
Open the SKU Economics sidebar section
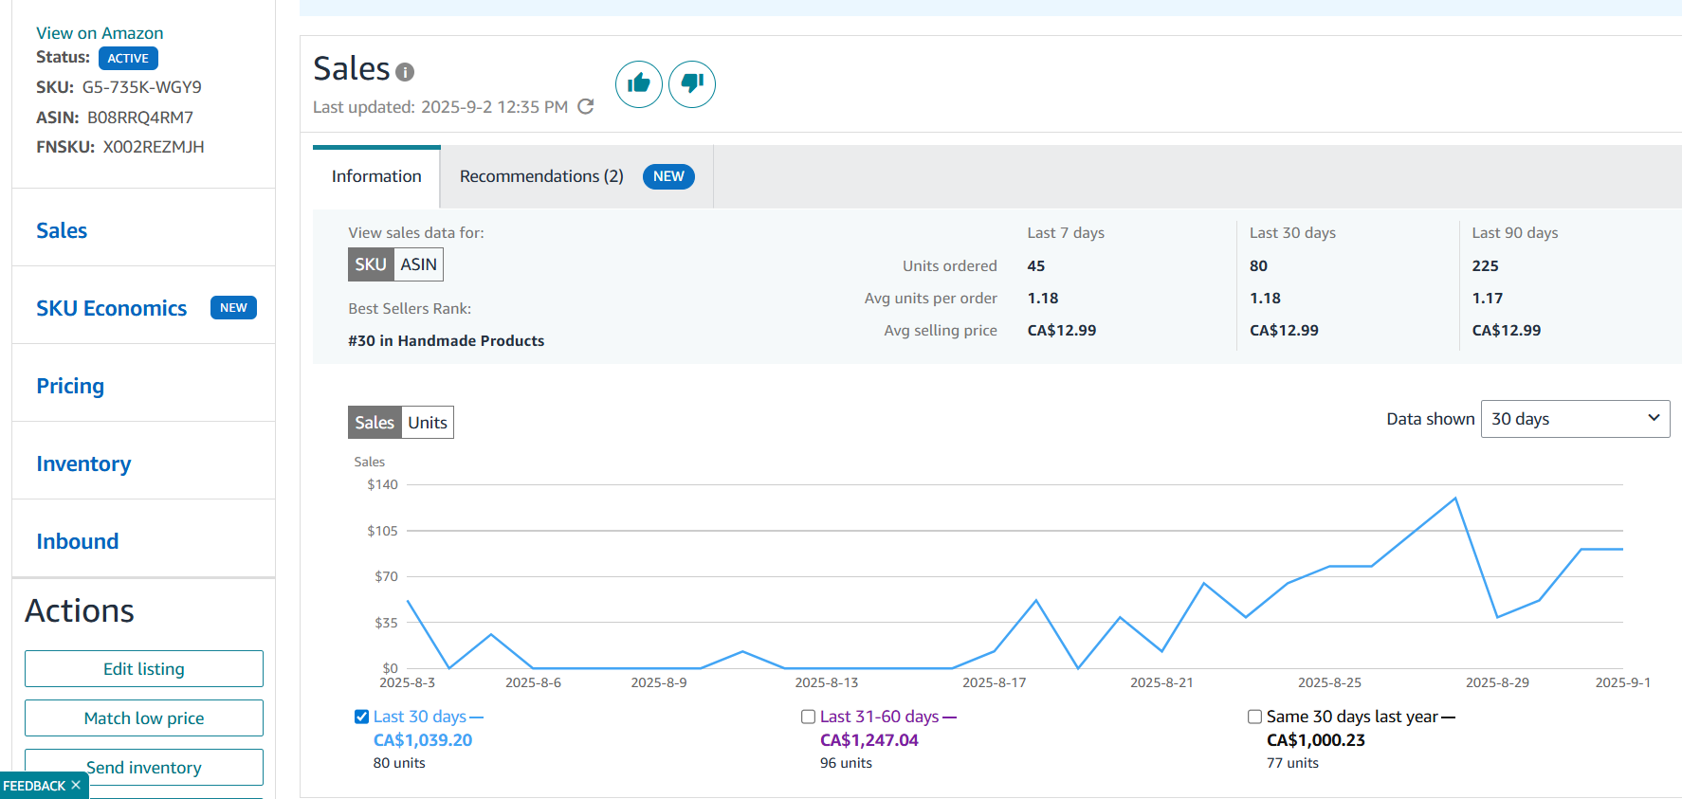112,308
